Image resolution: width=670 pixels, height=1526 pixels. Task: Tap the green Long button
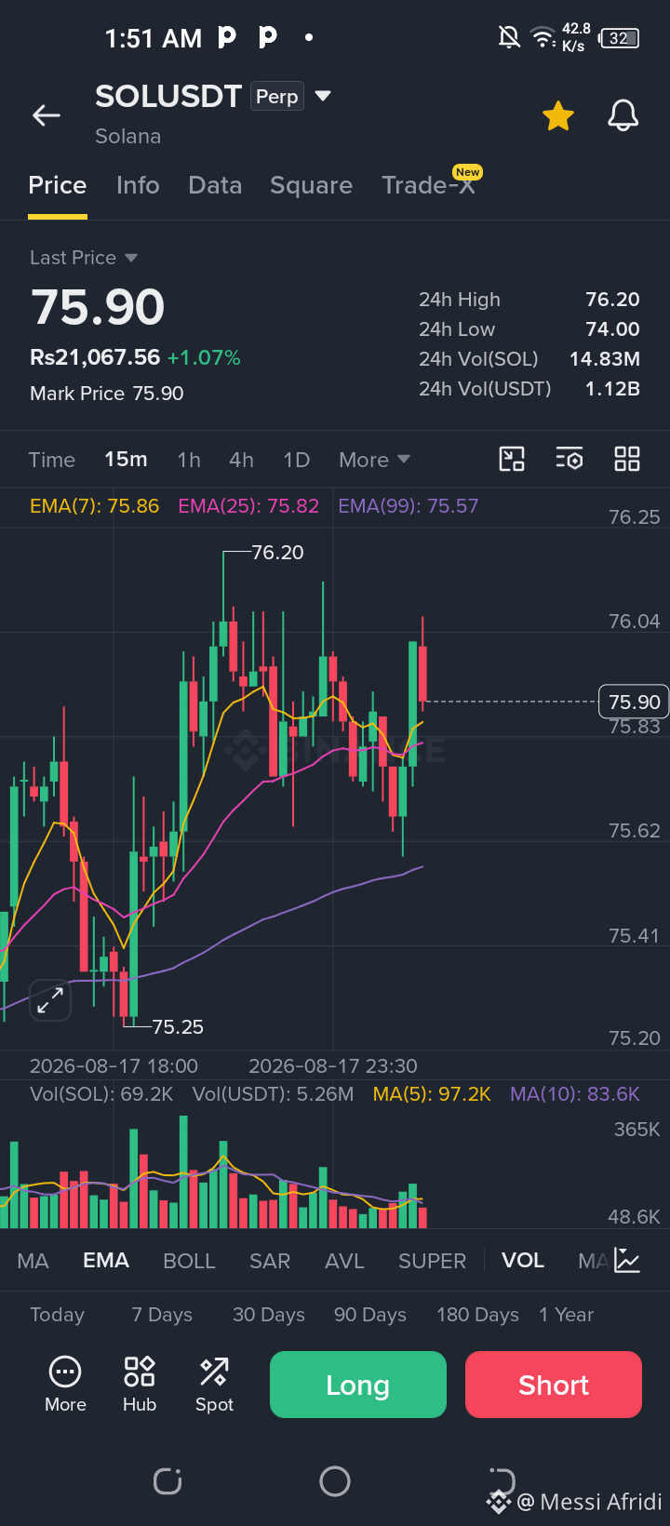pyautogui.click(x=358, y=1385)
